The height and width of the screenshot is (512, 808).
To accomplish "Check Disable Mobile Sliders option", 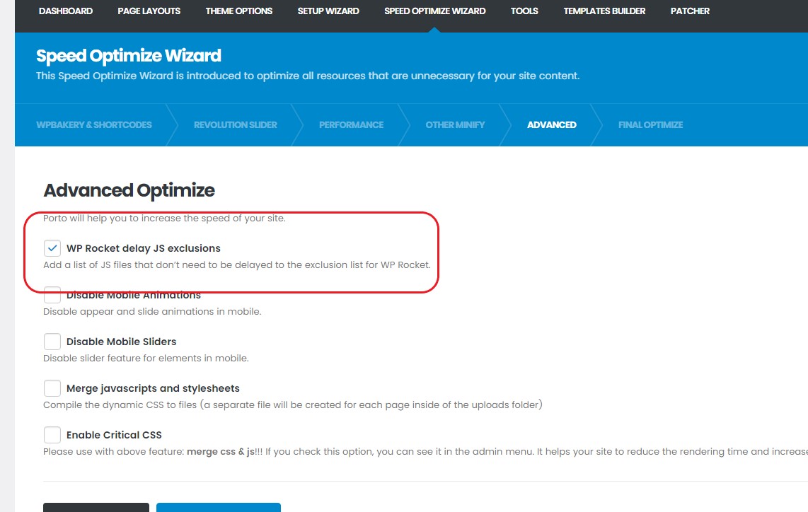I will point(52,342).
